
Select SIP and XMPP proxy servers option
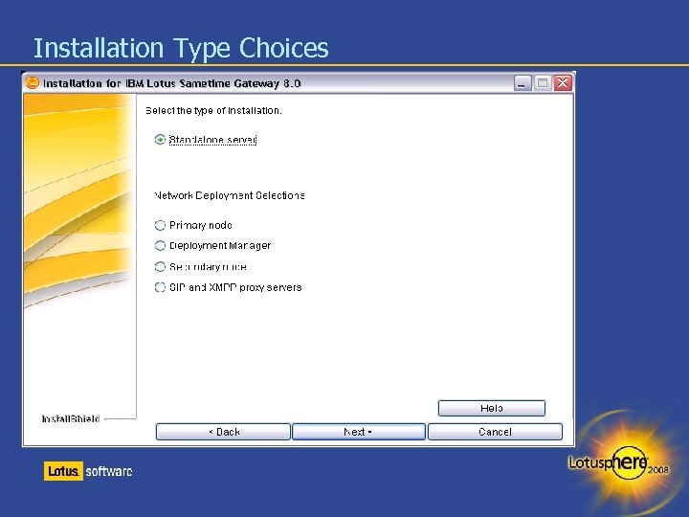(x=160, y=287)
